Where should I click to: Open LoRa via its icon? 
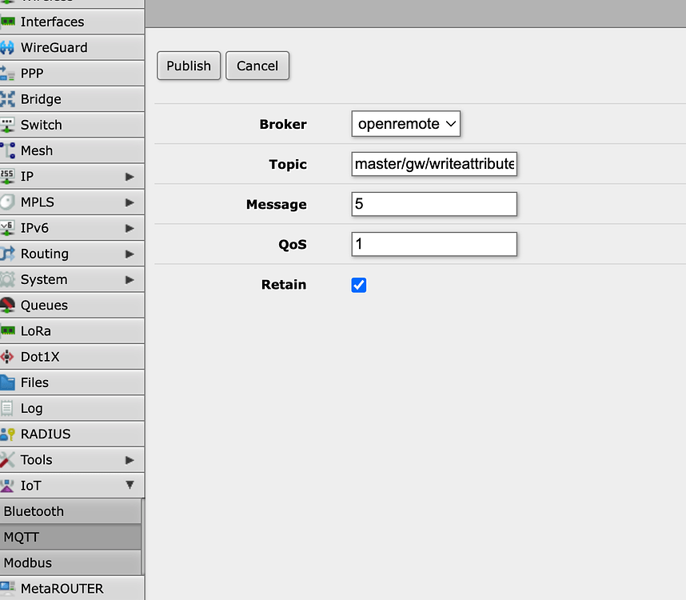(x=8, y=330)
